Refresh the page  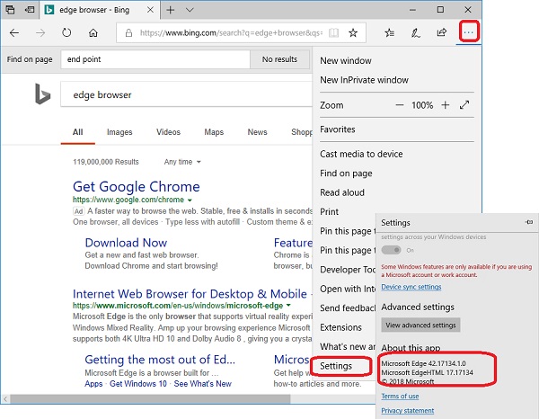pos(66,32)
